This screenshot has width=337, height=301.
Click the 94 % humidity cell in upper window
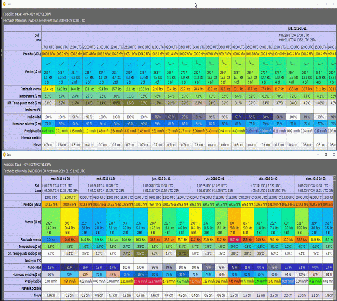pyautogui.click(x=117, y=124)
